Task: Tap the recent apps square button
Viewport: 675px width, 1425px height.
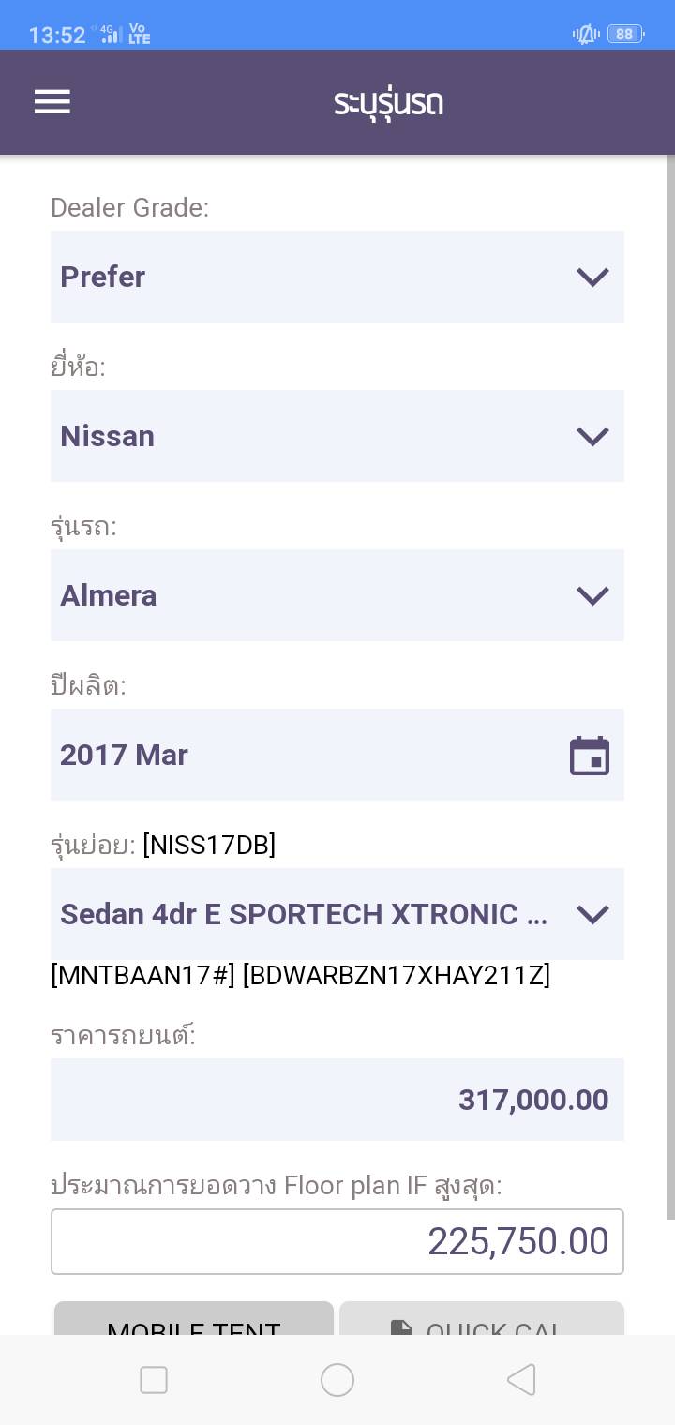Action: pos(154,1379)
